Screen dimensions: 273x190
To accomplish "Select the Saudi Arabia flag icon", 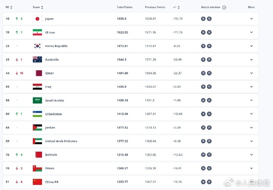I will (x=37, y=100).
